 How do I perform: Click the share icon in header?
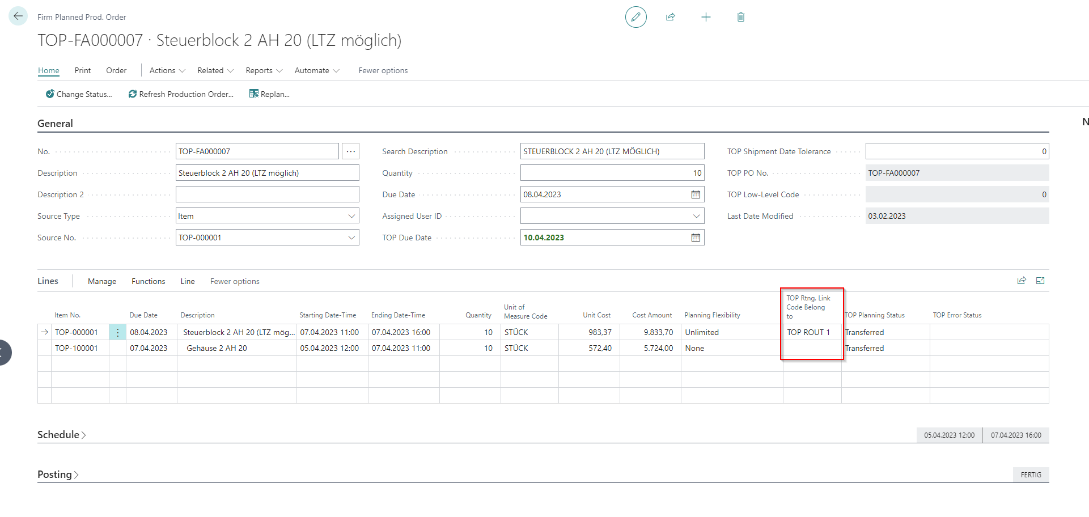(671, 17)
